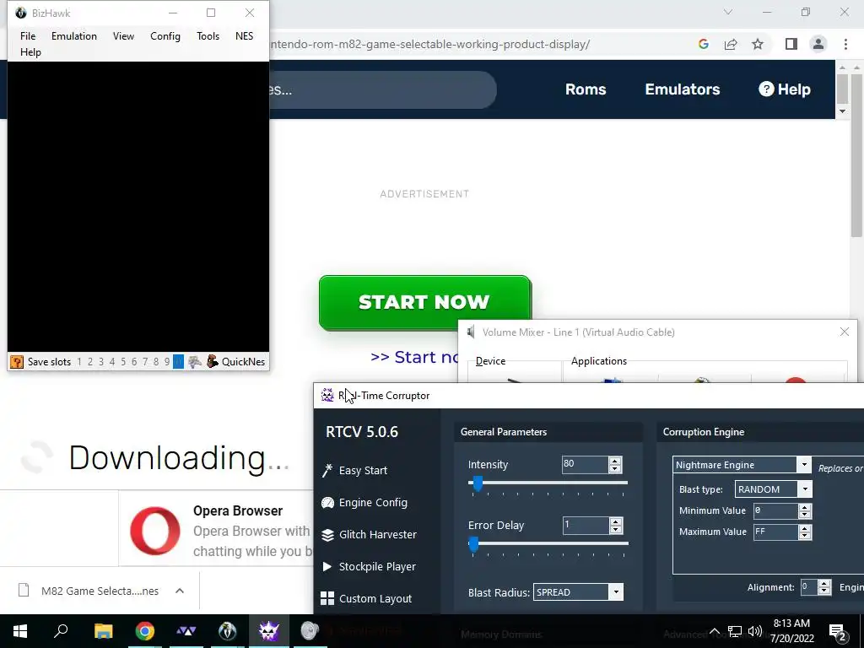Open the BizHawk Help menu
This screenshot has height=648, width=864.
(31, 51)
